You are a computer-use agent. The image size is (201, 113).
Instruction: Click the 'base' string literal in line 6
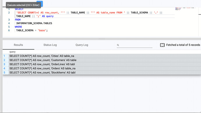coord(42,31)
